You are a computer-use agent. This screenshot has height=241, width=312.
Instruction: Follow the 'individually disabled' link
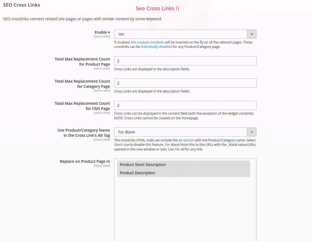(156, 47)
